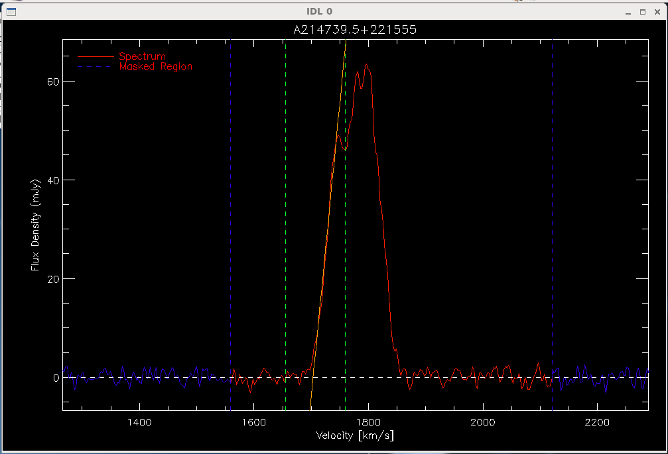Select the "Flux Density (mJy)" axis label
Image resolution: width=668 pixels, height=454 pixels.
[x=35, y=225]
